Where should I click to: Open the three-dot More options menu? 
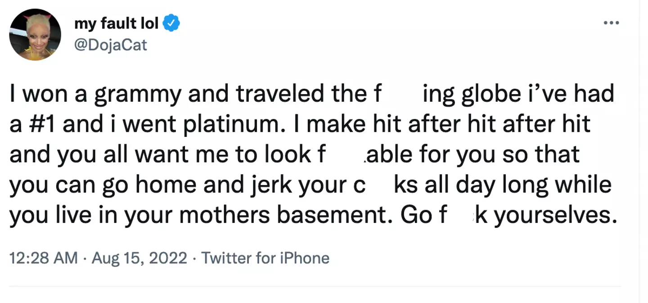pos(611,23)
